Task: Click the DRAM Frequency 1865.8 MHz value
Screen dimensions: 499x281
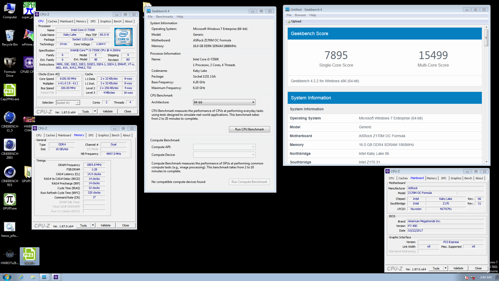Action: click(x=94, y=165)
